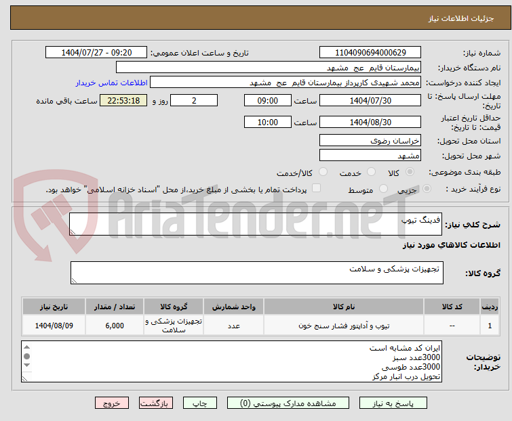Click the گروه کالا table column header
This screenshot has height=421, width=512.
174,307
